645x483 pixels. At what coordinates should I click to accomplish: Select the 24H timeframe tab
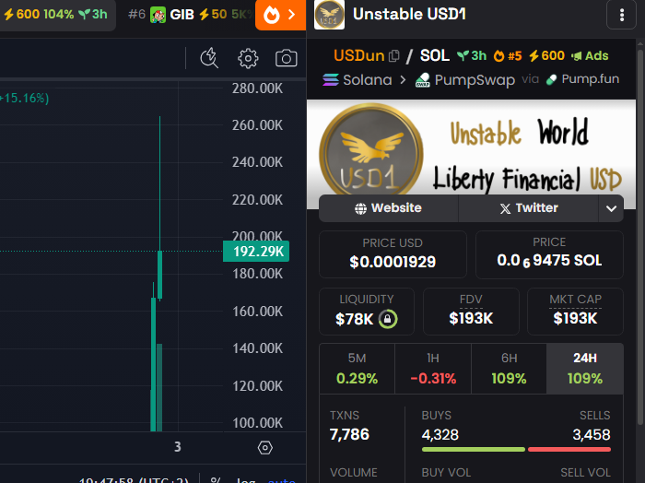[x=585, y=369]
